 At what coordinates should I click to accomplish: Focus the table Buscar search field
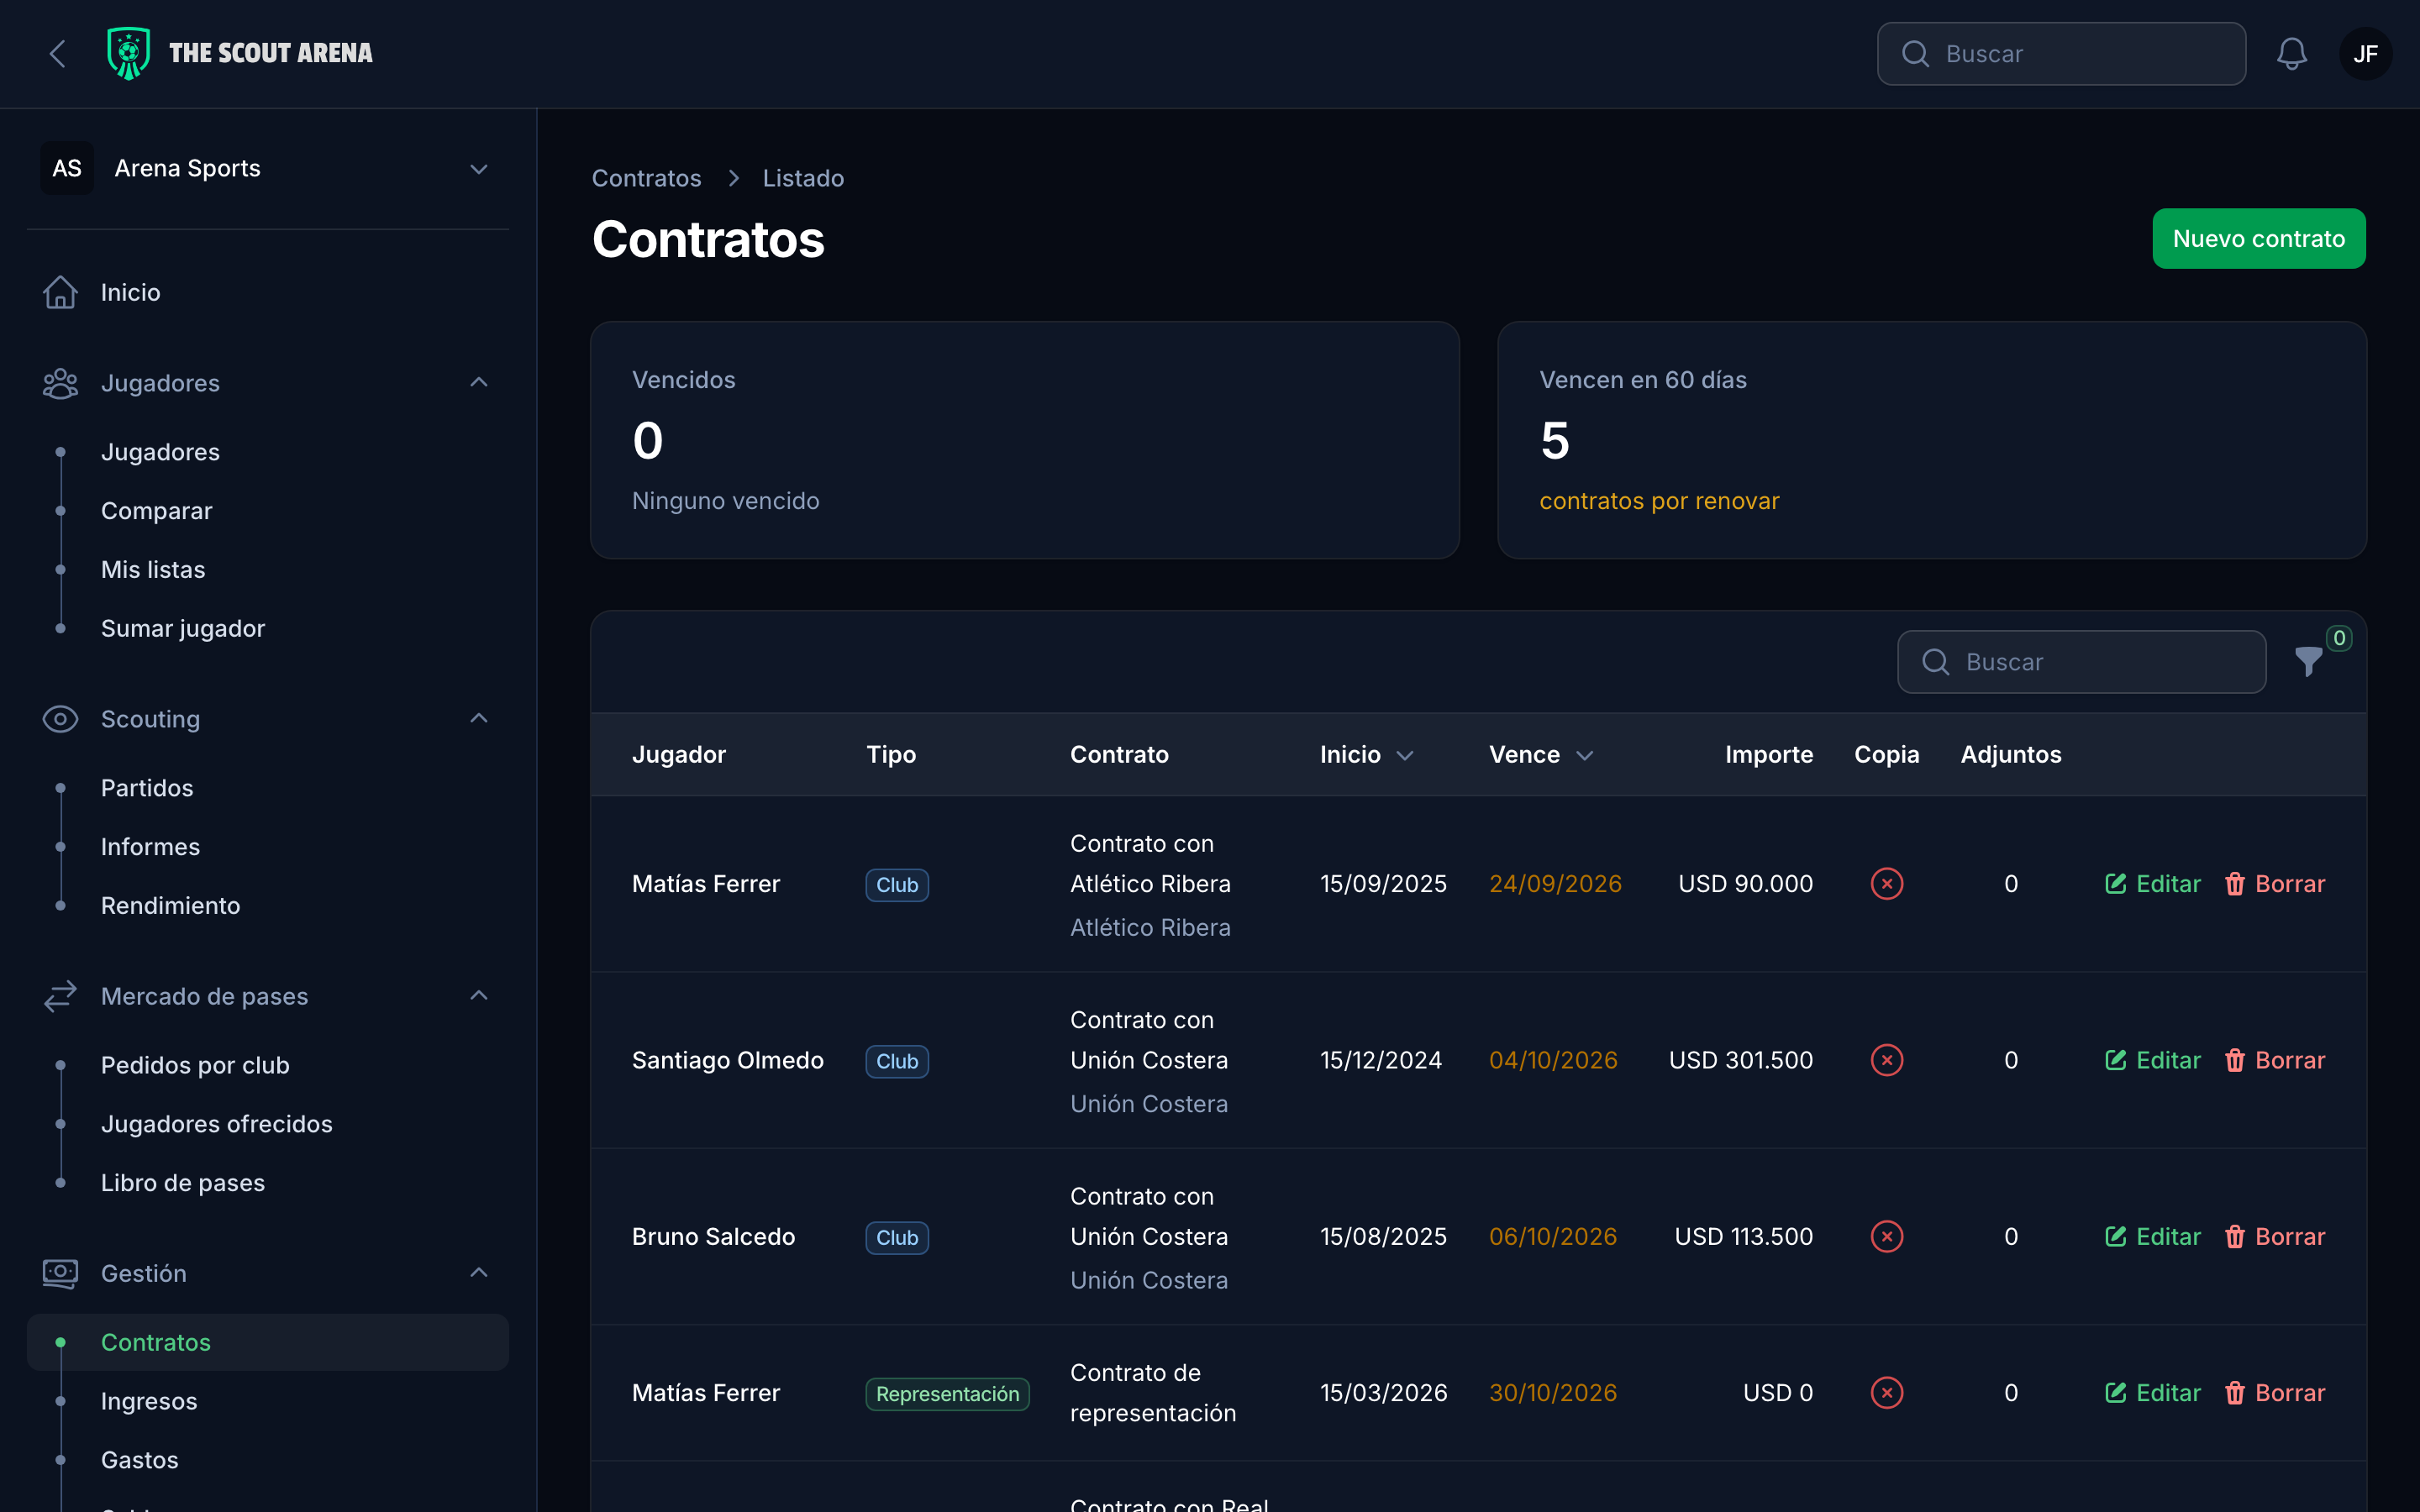point(2081,662)
